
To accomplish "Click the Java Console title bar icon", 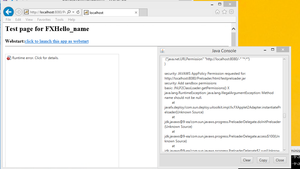I will point(163,51).
